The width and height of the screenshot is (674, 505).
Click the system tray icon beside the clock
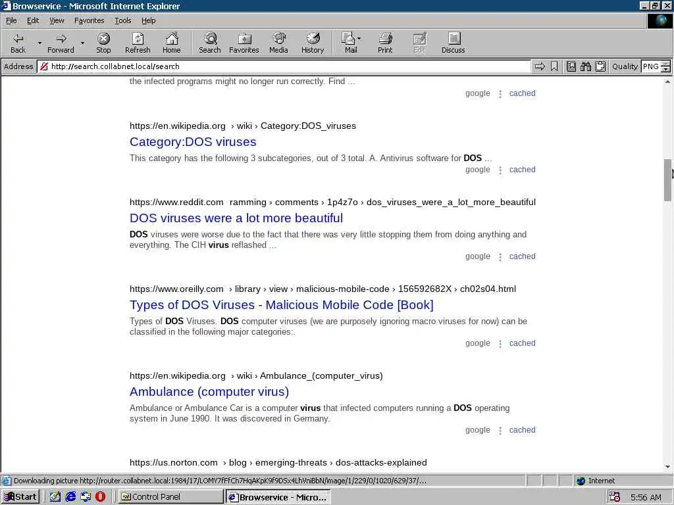615,497
